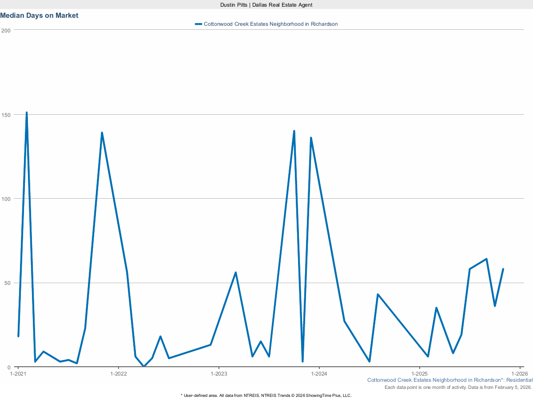Click the NTREIS Trends copyright notice
The width and height of the screenshot is (533, 400).
[x=266, y=395]
